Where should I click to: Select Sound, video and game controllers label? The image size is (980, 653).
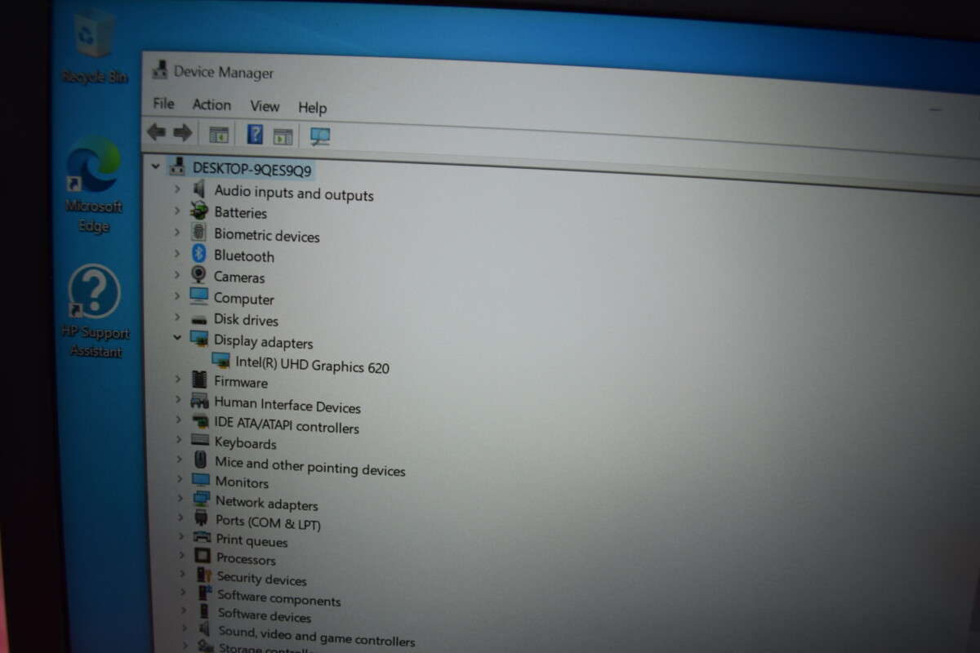[x=317, y=636]
